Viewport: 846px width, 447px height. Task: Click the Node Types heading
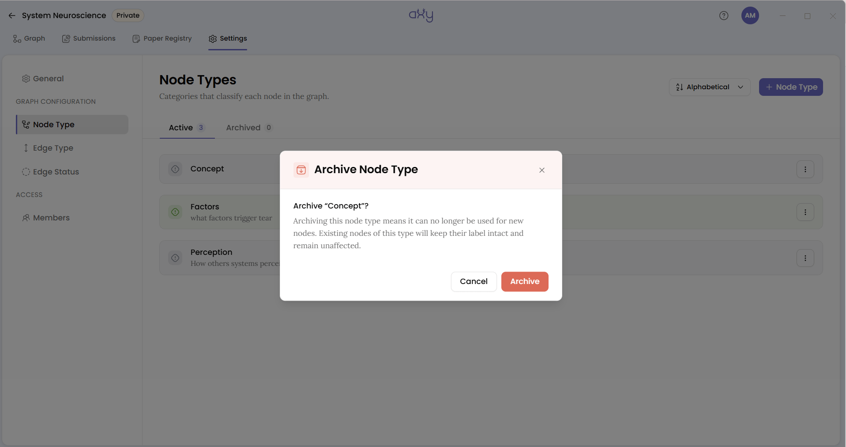pos(198,80)
